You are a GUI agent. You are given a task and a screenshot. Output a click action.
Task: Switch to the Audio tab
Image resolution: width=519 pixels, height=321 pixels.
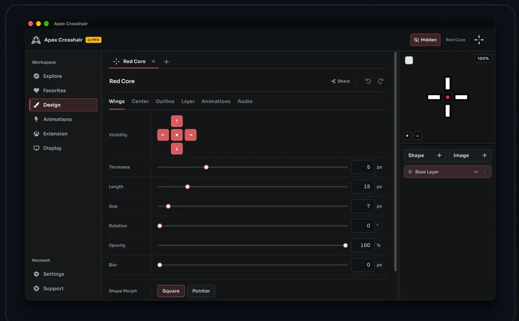[245, 101]
